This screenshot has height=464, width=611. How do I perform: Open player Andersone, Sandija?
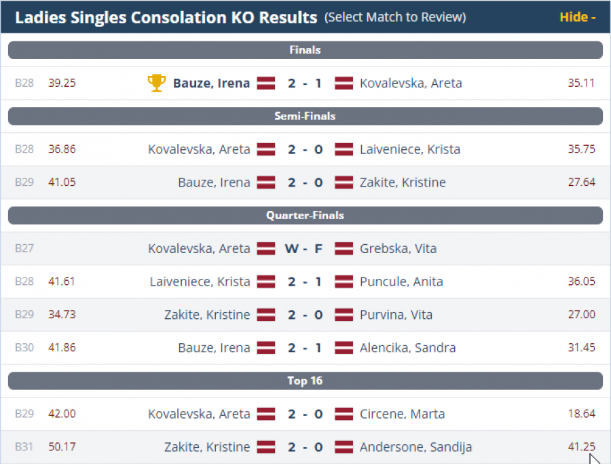[x=415, y=447]
